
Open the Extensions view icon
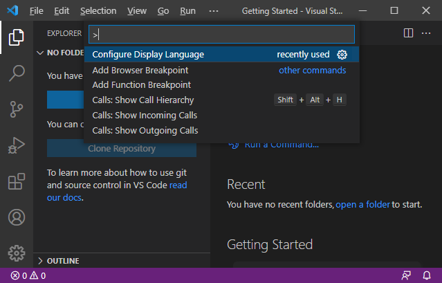(x=16, y=181)
